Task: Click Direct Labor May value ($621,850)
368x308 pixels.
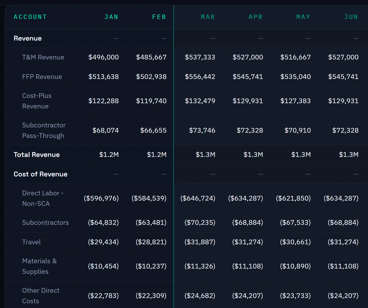Action: click(293, 198)
